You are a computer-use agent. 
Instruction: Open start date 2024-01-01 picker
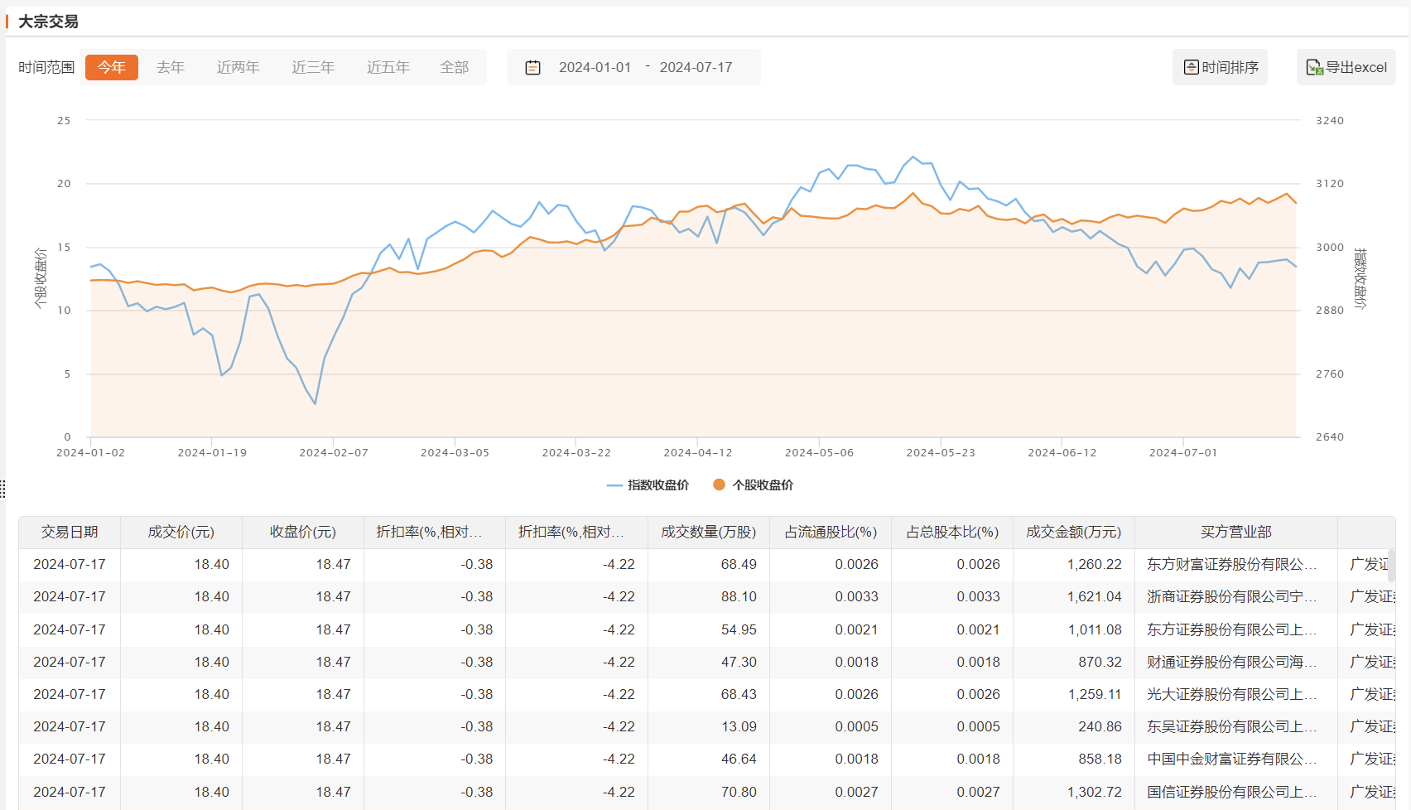pyautogui.click(x=595, y=68)
